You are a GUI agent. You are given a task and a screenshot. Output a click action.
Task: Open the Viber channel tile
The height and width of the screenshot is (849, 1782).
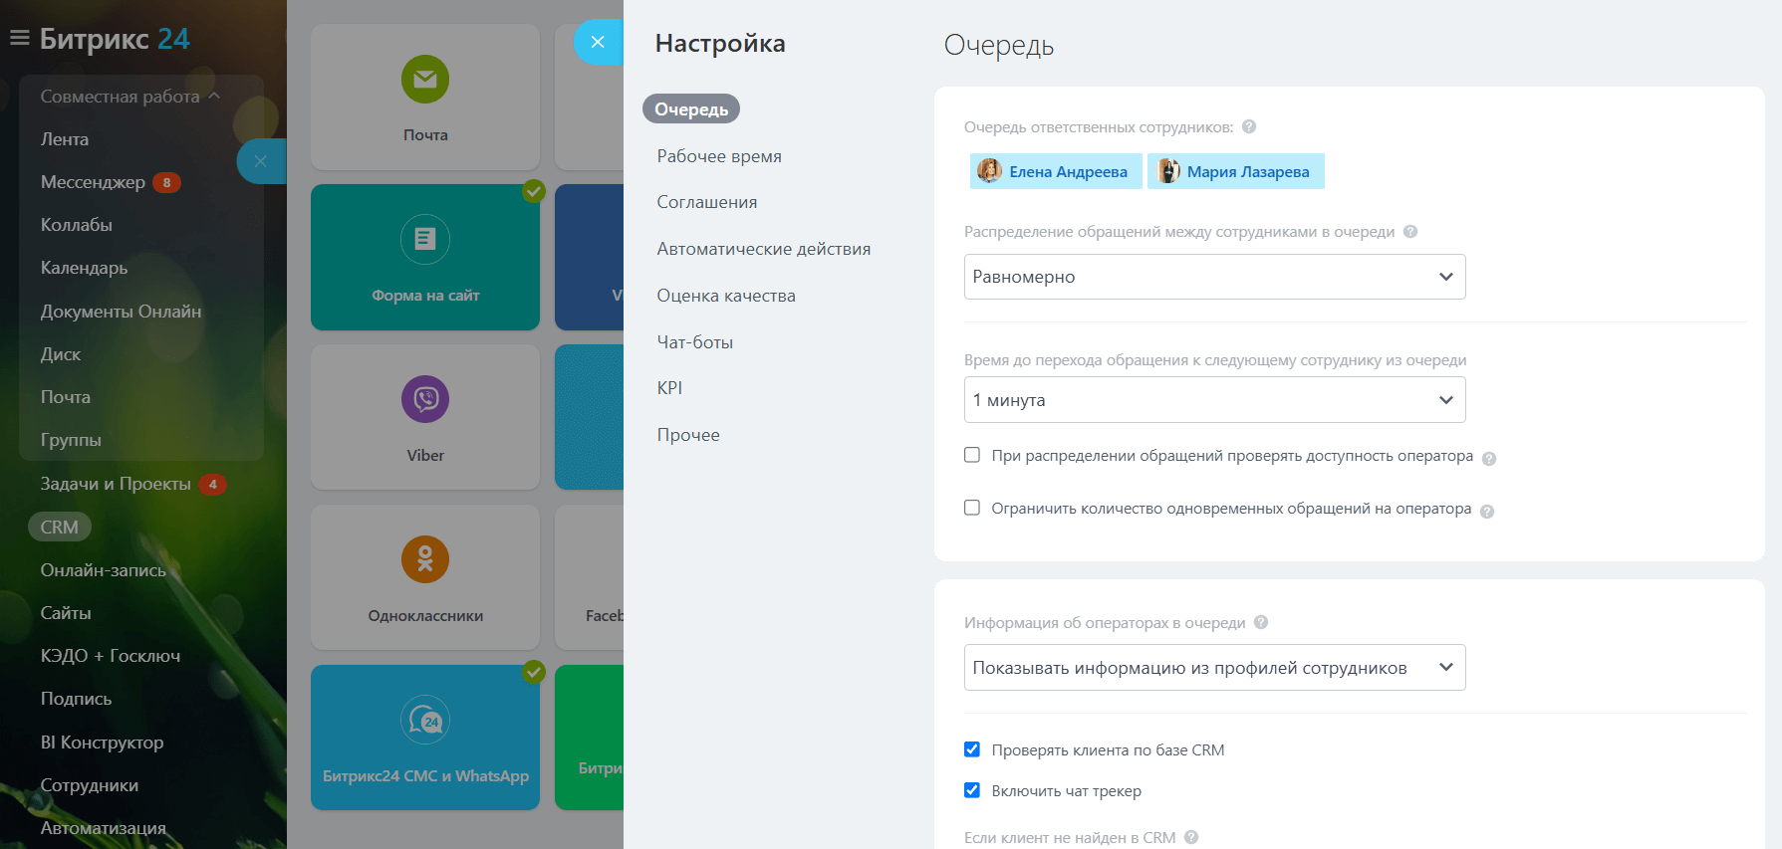(x=425, y=417)
